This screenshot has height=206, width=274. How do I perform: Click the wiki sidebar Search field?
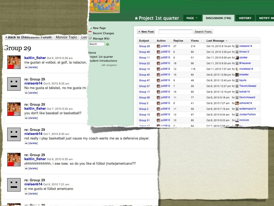point(96,44)
